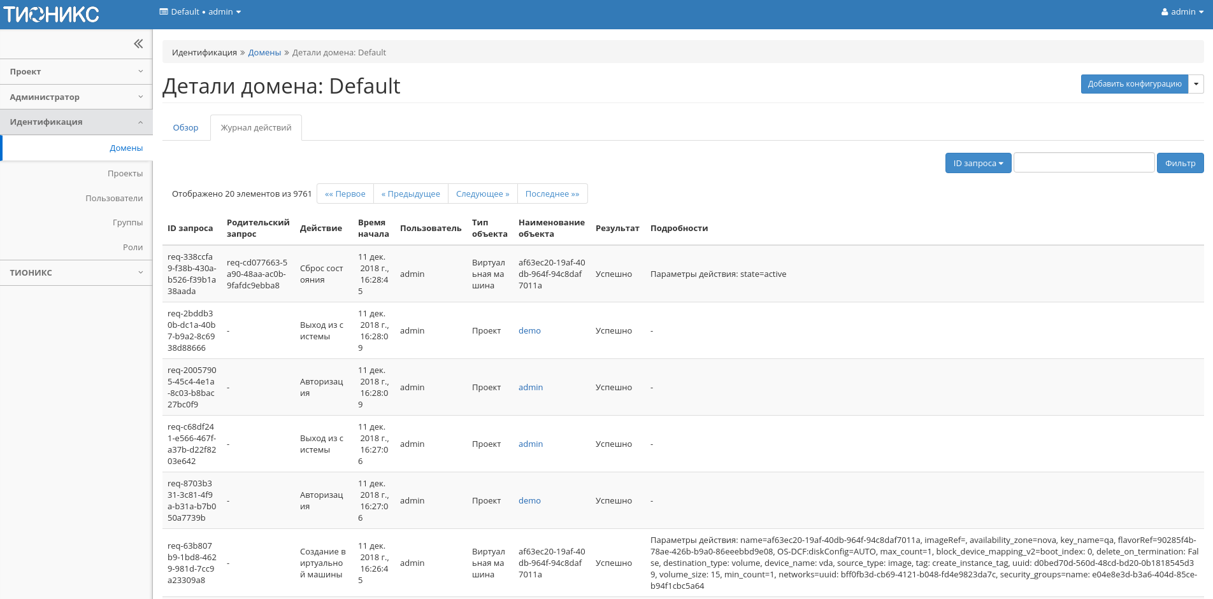Click the Добавить конфигурацию button

pyautogui.click(x=1134, y=84)
